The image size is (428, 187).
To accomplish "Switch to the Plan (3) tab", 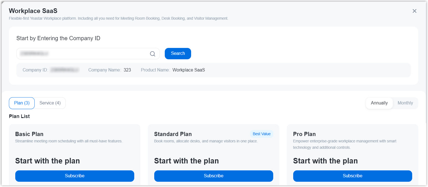I will point(22,103).
